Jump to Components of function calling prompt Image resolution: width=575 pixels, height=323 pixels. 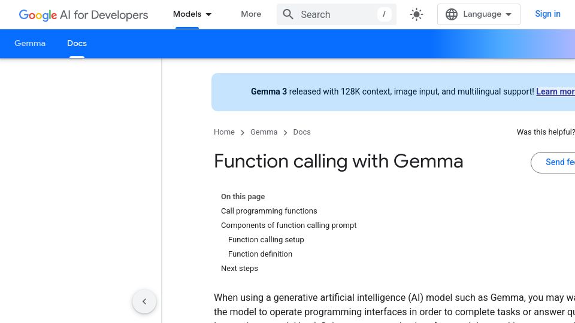coord(289,226)
